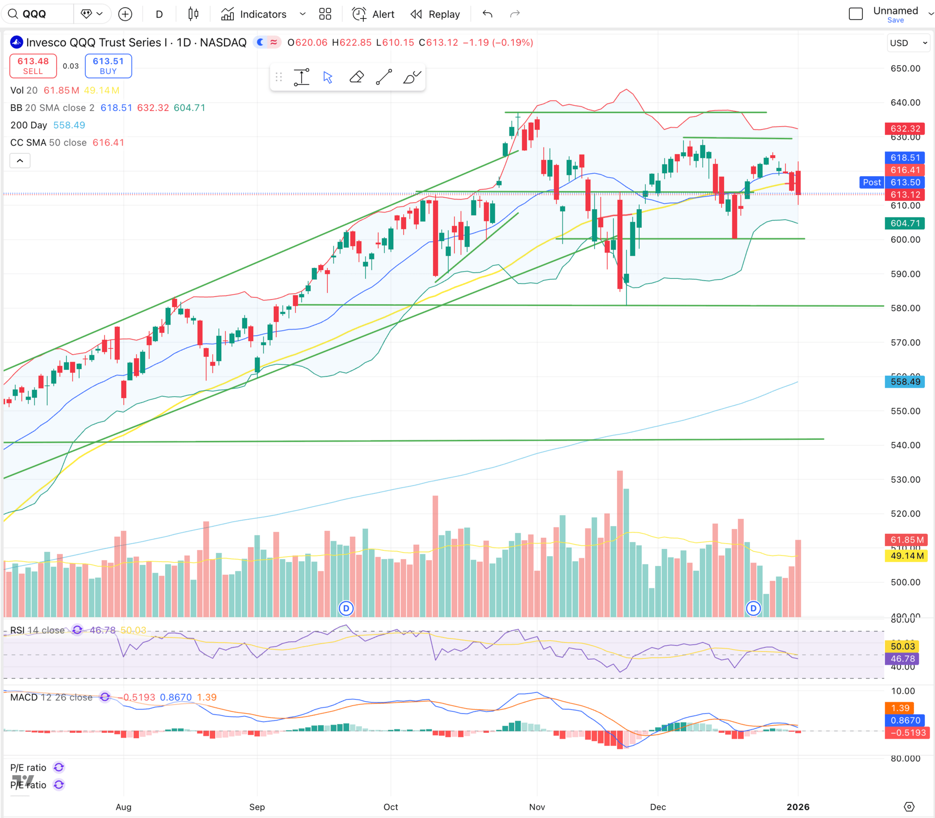Open the USD currency dropdown
Viewport: 935px width, 818px height.
pyautogui.click(x=908, y=43)
